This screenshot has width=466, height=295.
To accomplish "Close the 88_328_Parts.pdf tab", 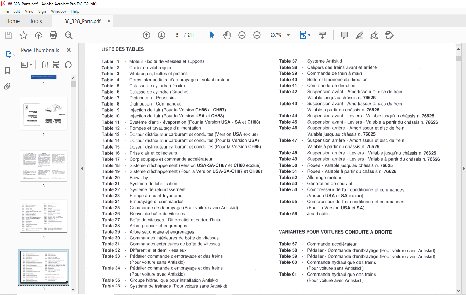I will [x=109, y=21].
